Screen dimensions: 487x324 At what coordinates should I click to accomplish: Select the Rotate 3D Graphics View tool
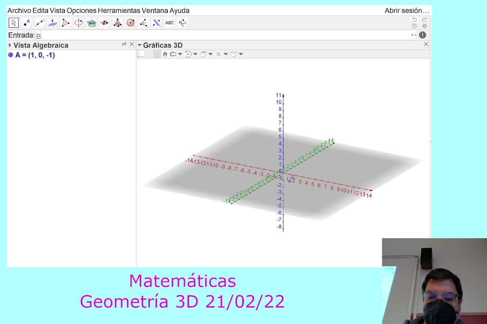[182, 23]
